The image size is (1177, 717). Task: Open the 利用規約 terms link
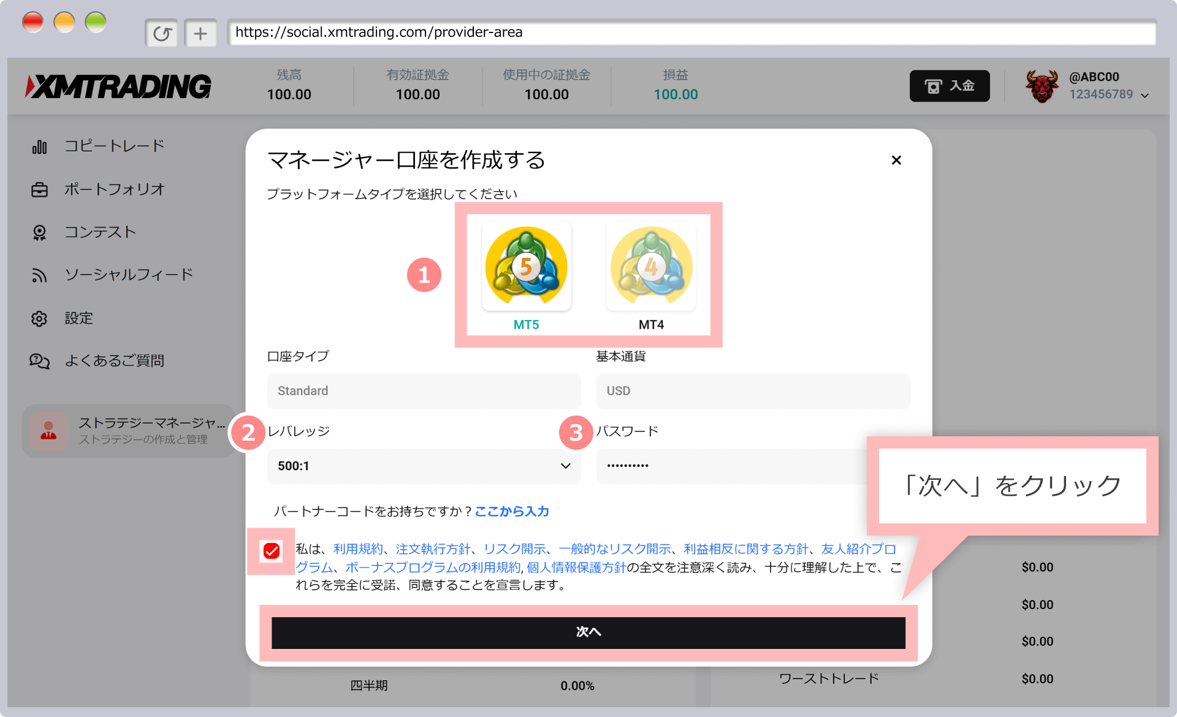pyautogui.click(x=357, y=549)
